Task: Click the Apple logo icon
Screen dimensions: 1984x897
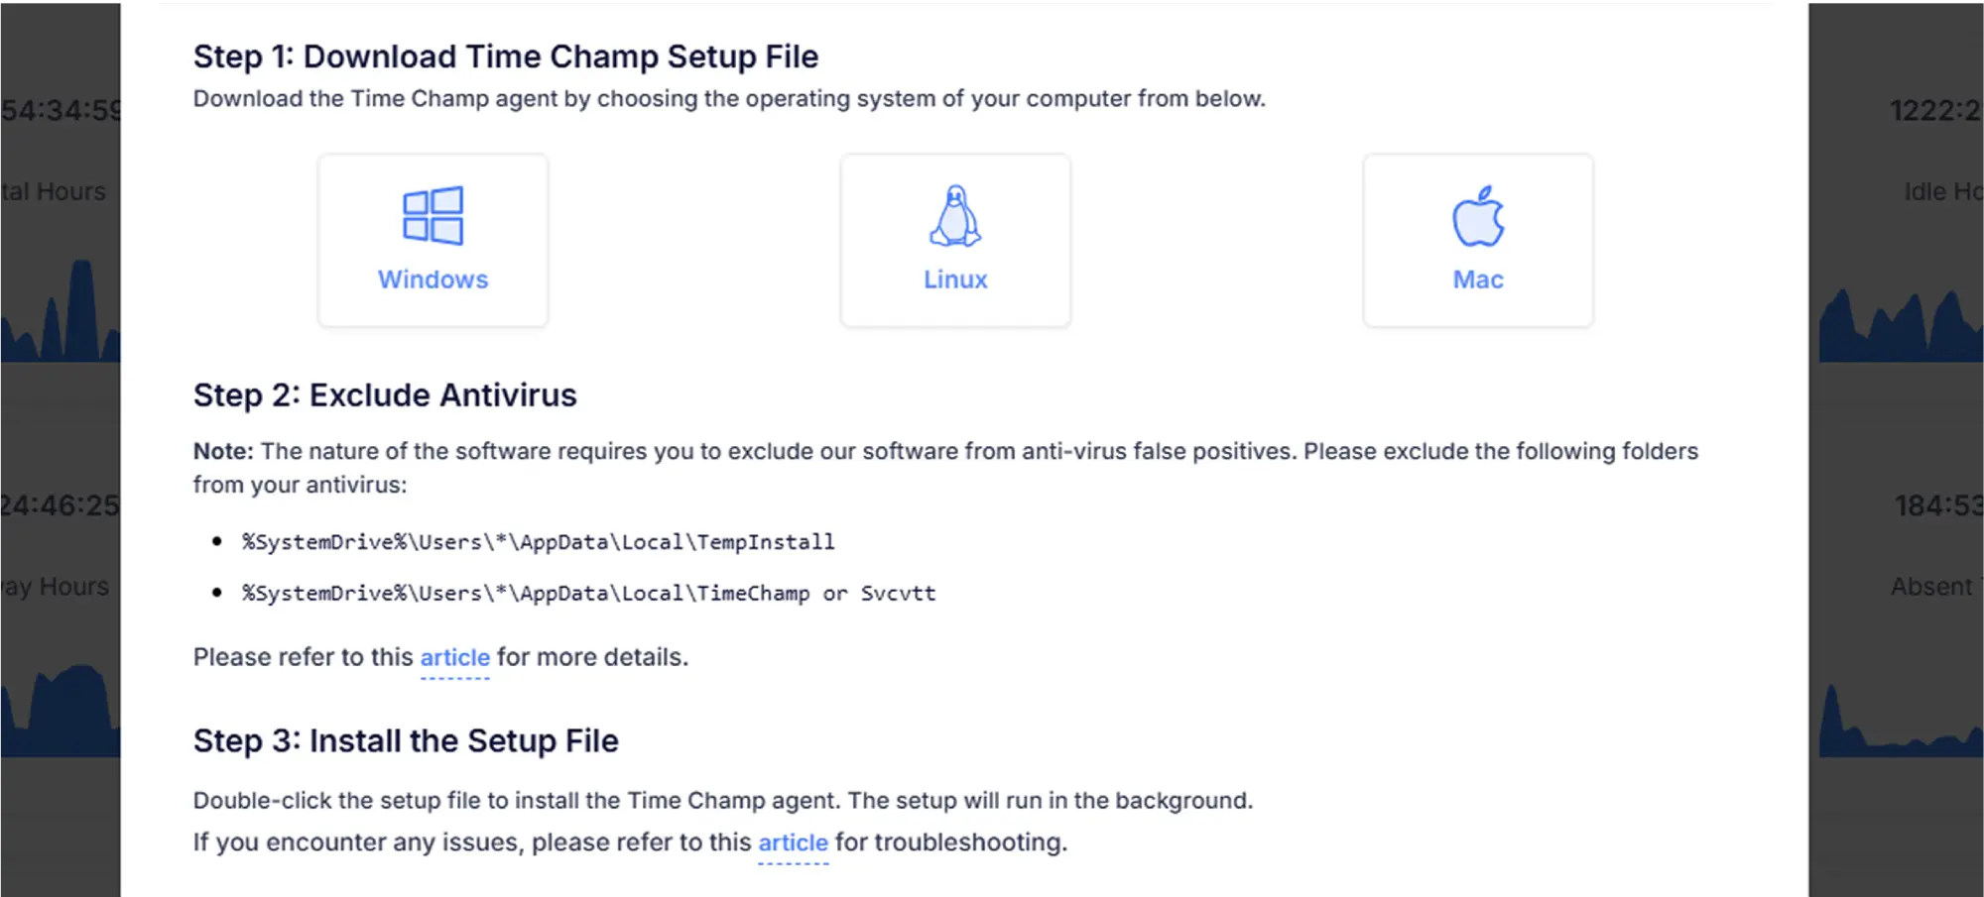Action: (x=1478, y=215)
